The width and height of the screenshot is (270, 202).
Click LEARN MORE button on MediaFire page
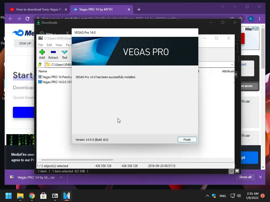click(x=249, y=86)
